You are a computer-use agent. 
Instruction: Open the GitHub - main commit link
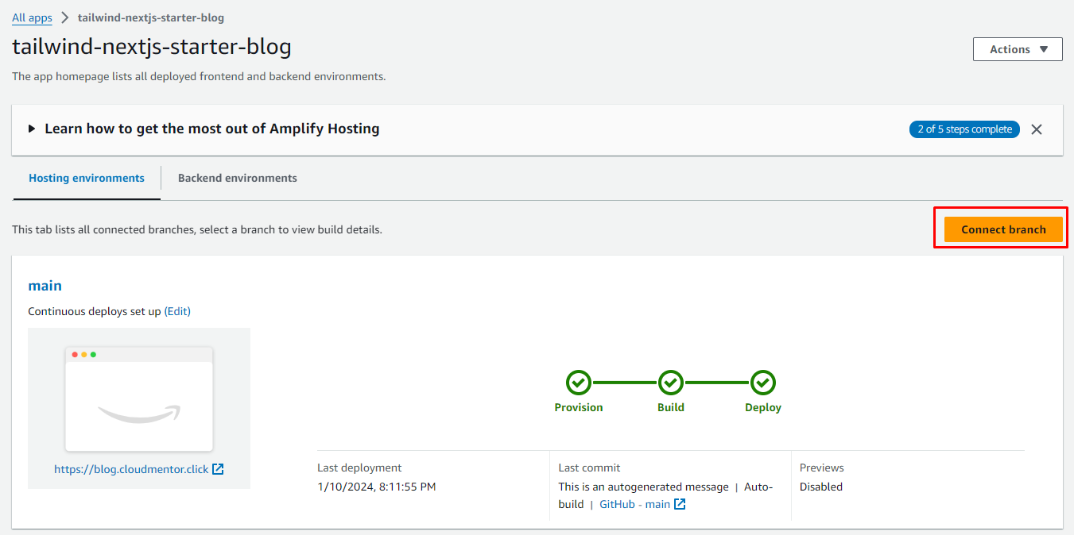[x=634, y=504]
